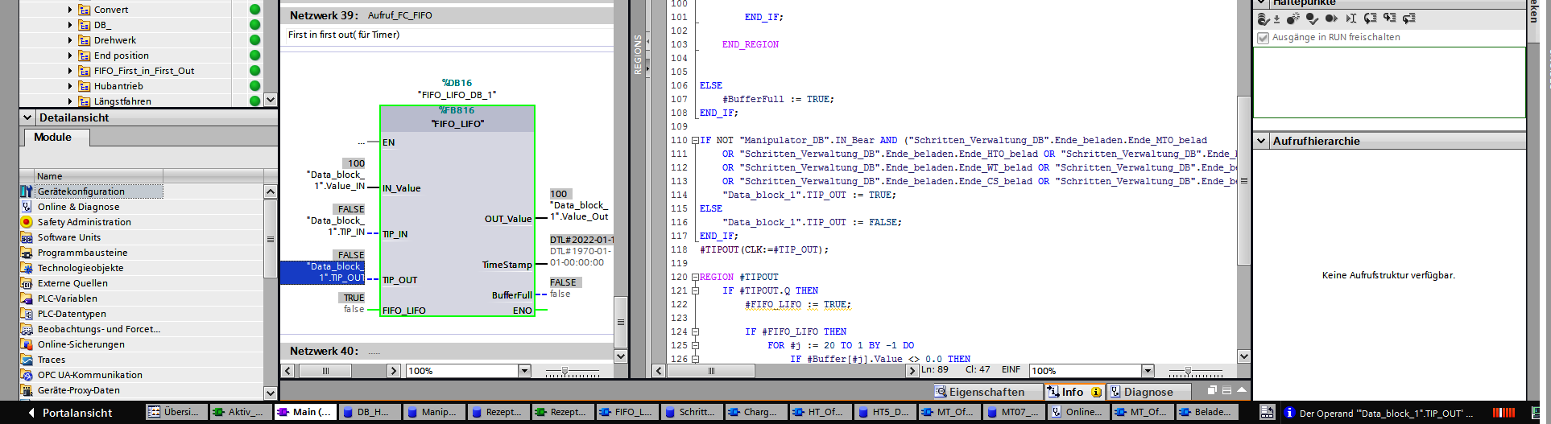Image resolution: width=1551 pixels, height=424 pixels.
Task: Expand the Längsfahren folder
Action: point(70,101)
